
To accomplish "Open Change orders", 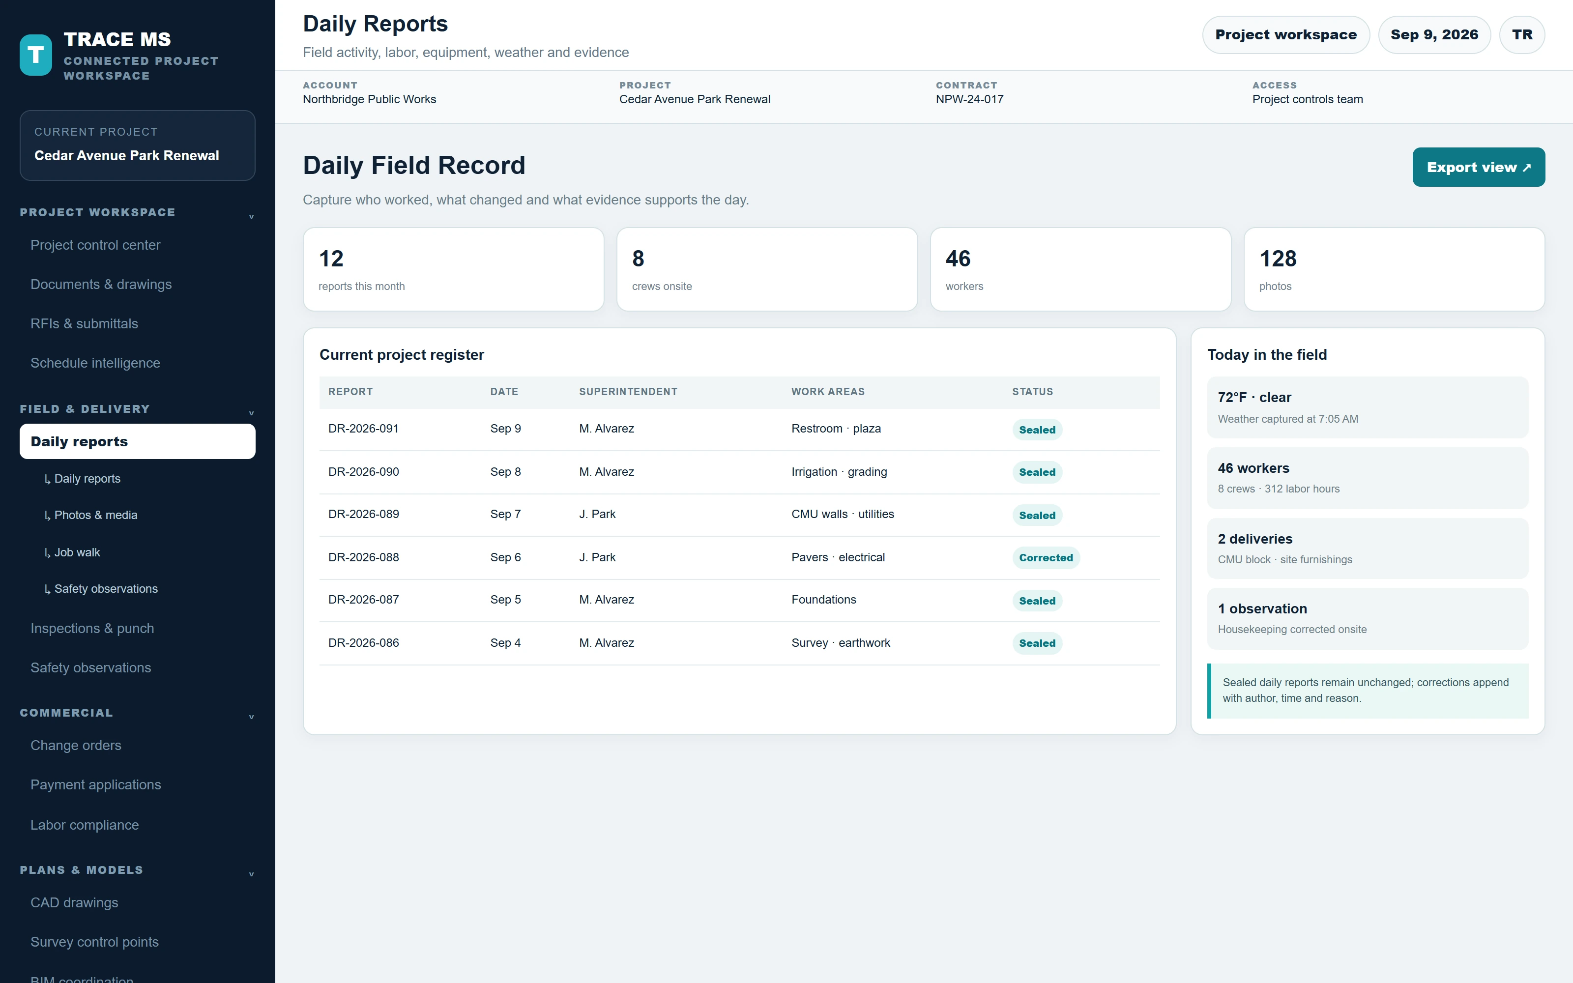I will (137, 745).
